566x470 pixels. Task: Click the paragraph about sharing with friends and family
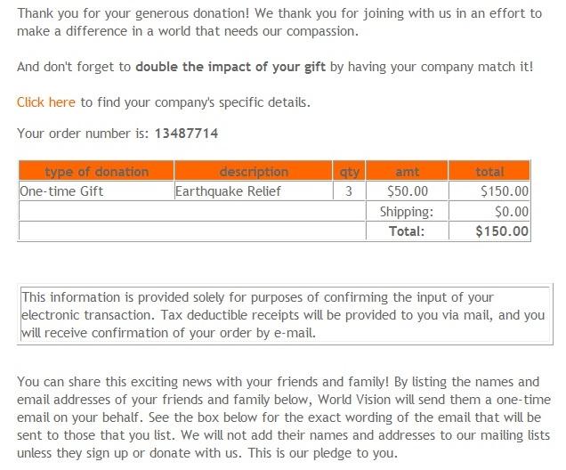pyautogui.click(x=284, y=417)
